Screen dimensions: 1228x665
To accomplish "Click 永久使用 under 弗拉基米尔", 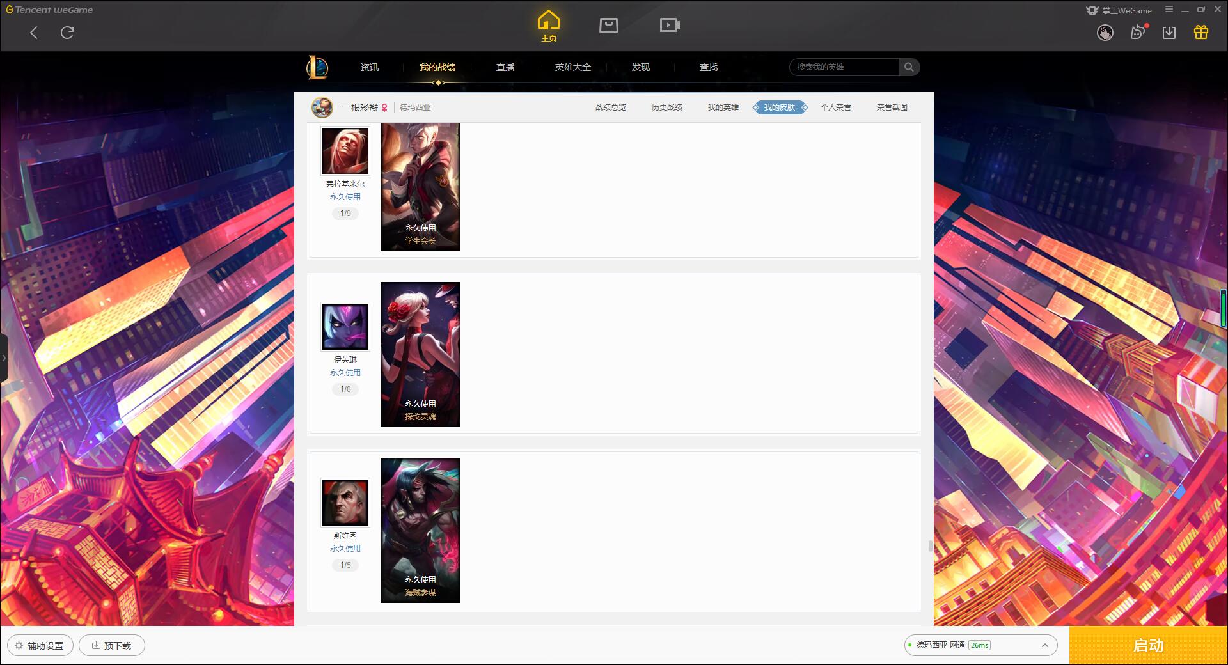I will [x=345, y=197].
